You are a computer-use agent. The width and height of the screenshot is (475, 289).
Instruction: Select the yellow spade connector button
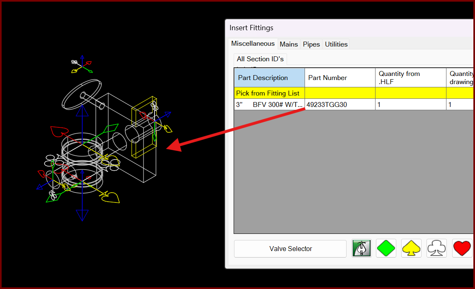point(411,248)
